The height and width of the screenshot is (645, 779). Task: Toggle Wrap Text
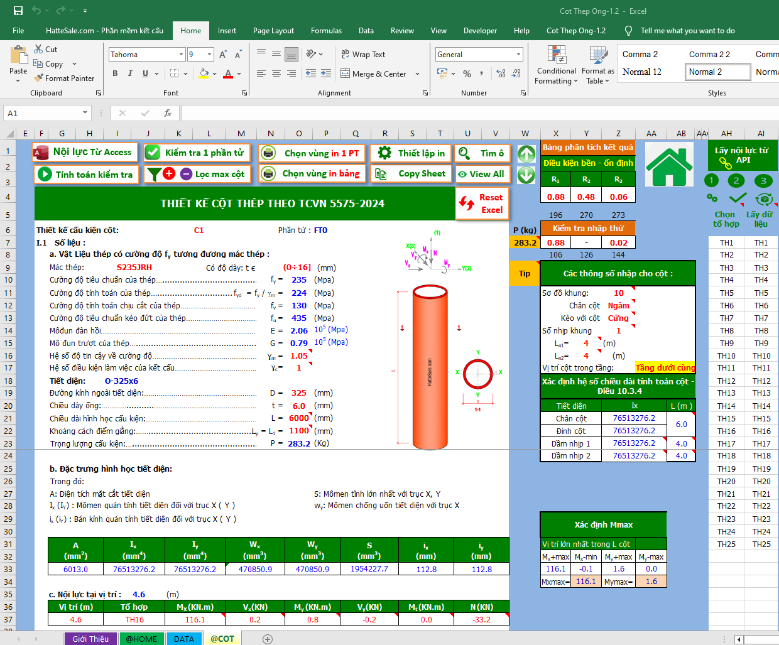[x=363, y=55]
